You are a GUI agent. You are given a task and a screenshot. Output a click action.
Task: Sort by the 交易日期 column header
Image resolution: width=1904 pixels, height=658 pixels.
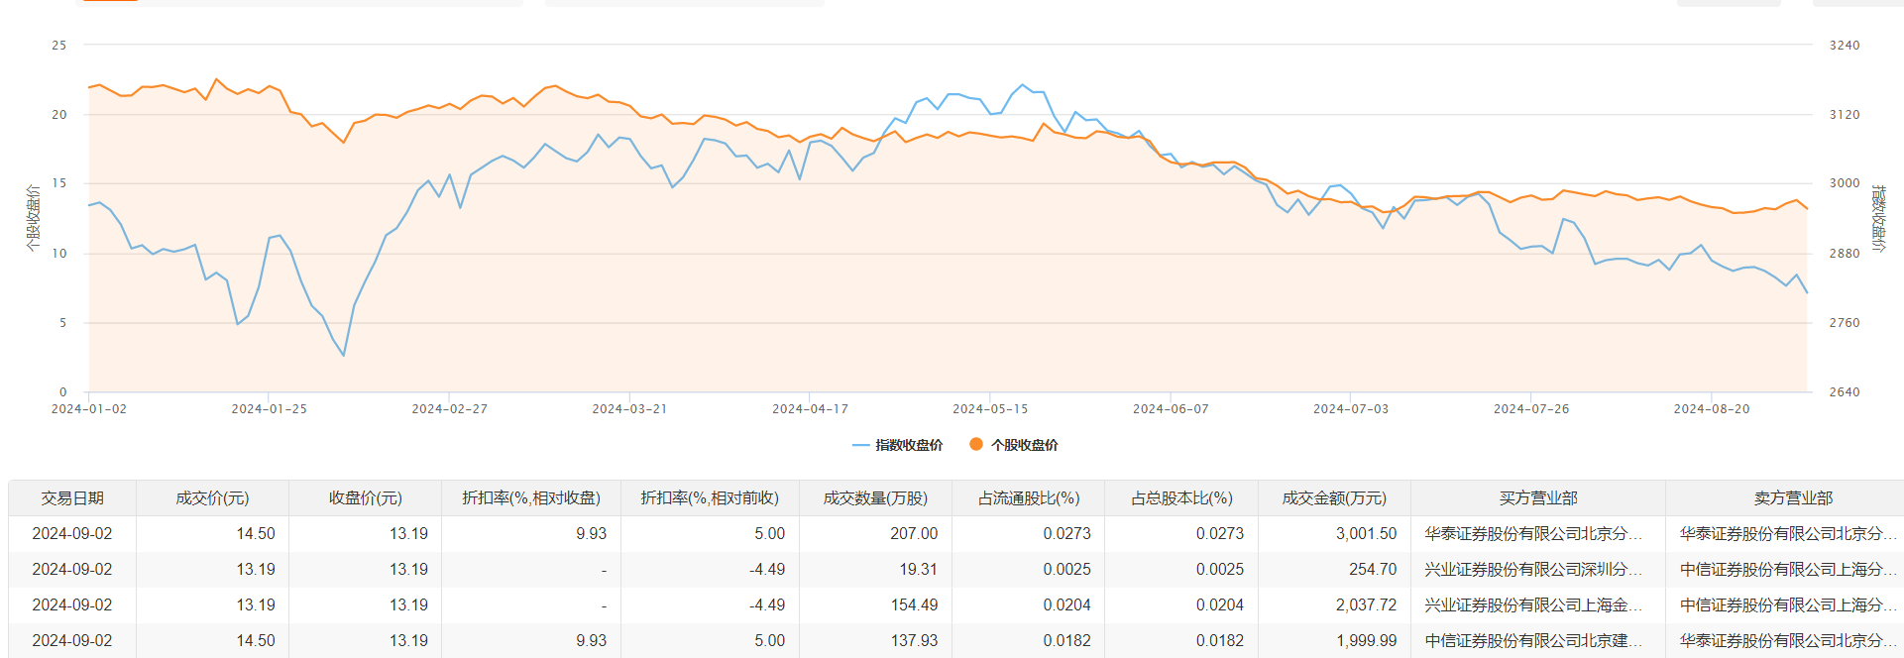tap(72, 498)
